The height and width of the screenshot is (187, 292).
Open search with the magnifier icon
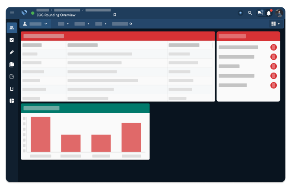250,13
